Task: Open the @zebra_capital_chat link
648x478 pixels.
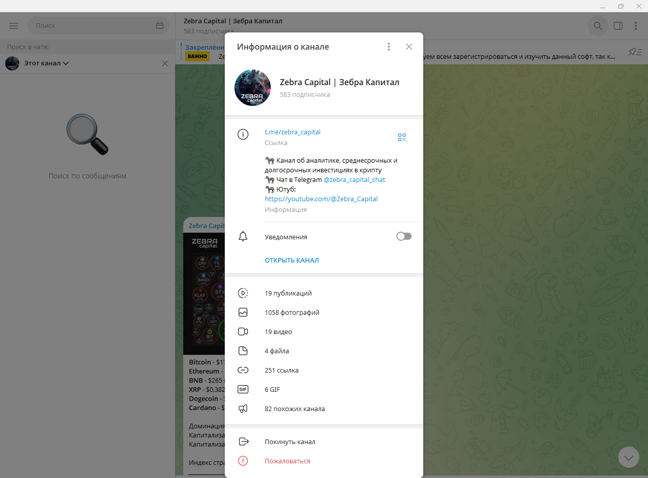Action: tap(354, 179)
